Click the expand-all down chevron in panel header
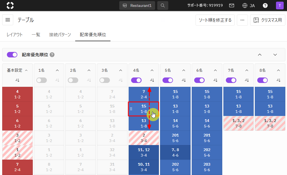 pyautogui.click(x=275, y=55)
